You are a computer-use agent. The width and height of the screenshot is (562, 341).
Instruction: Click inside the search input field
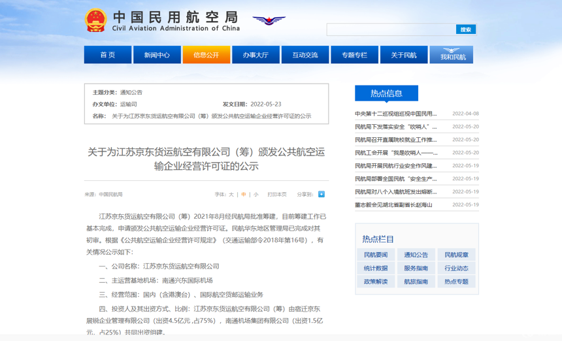(x=391, y=29)
